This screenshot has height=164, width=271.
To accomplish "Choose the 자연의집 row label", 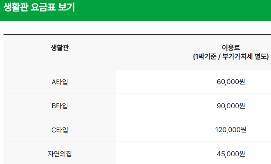I will pos(60,153).
